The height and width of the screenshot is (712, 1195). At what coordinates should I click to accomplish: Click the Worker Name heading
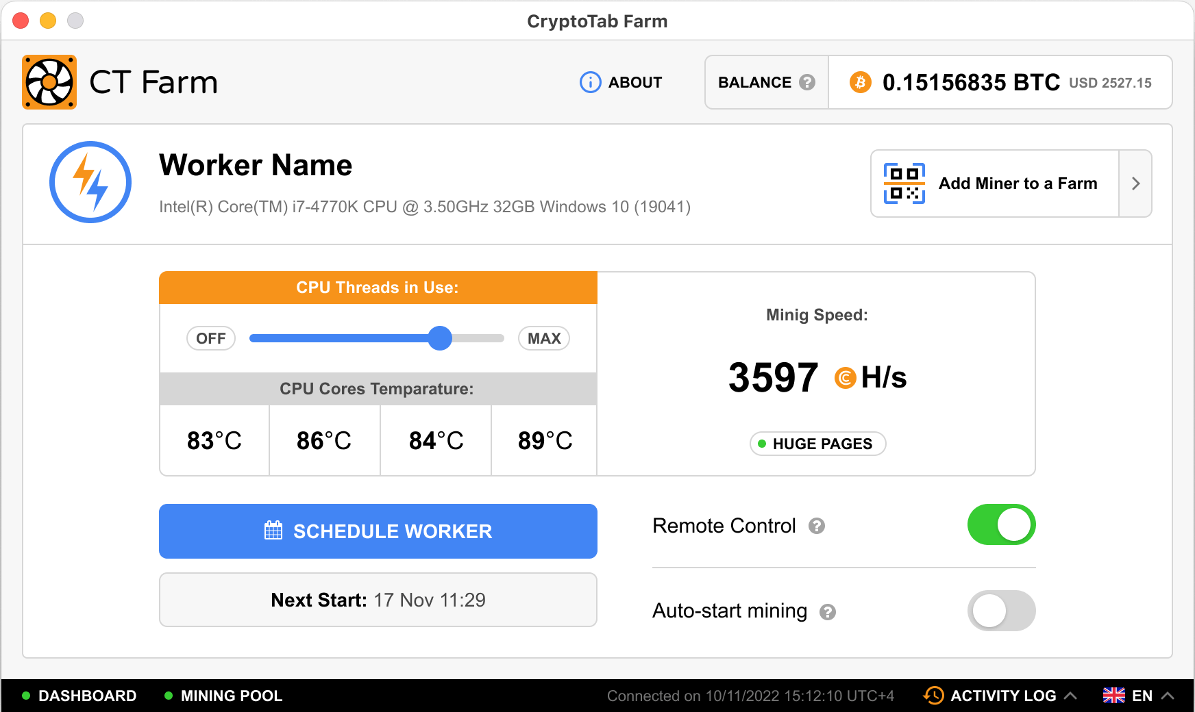(x=256, y=165)
